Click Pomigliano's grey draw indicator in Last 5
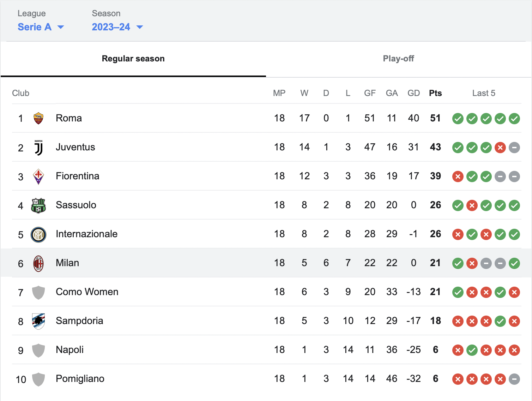The image size is (532, 401). pyautogui.click(x=514, y=379)
